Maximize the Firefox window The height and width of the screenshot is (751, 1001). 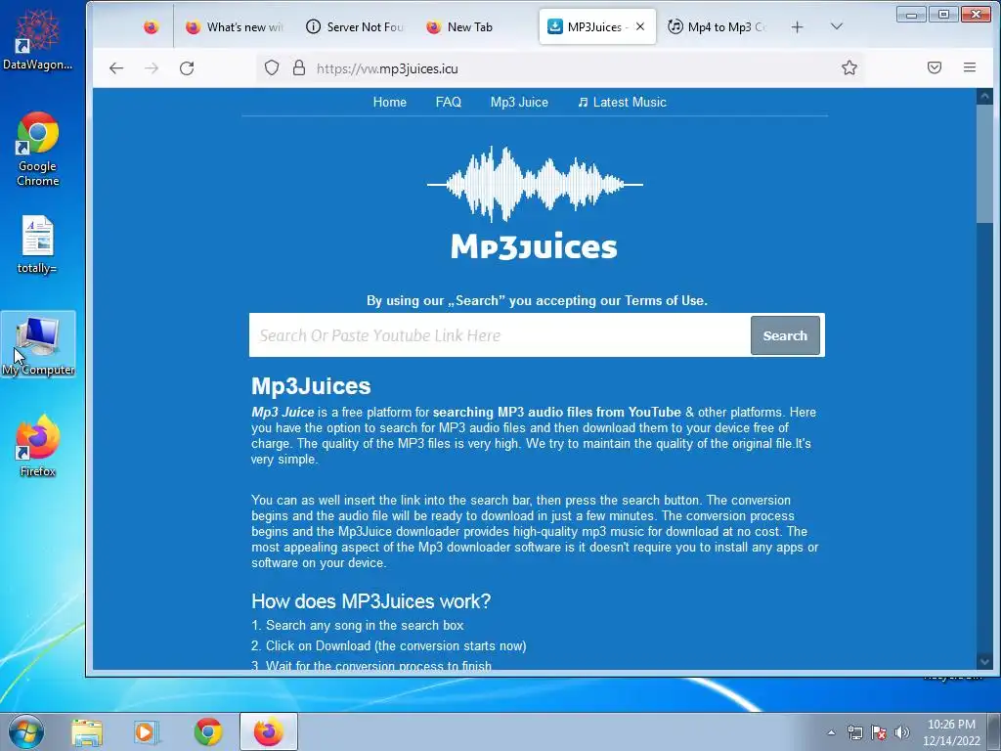coord(943,14)
